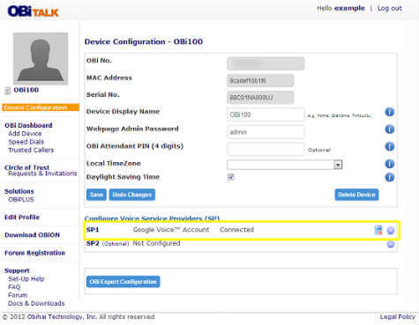The height and width of the screenshot is (325, 419).
Task: Open Set-Up Help
Action: 26,278
